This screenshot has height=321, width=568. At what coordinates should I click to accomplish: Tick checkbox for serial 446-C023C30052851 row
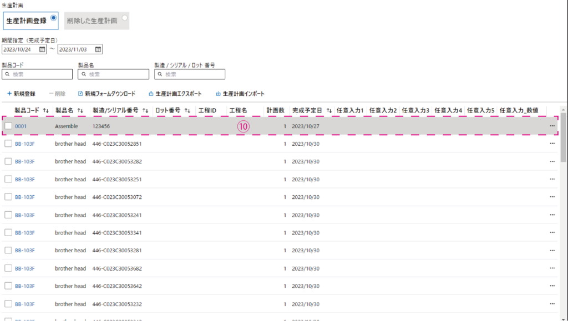pyautogui.click(x=8, y=144)
